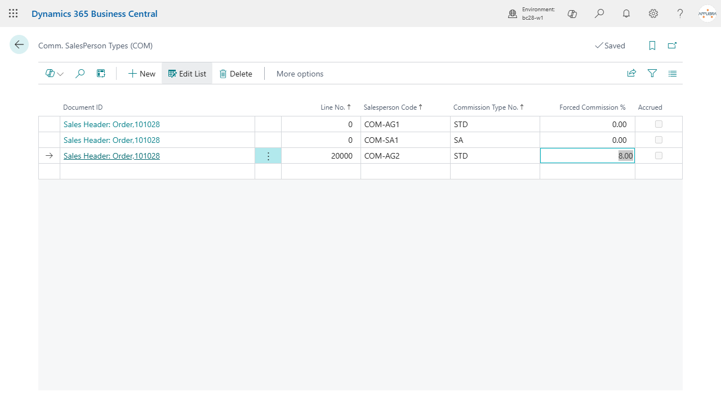721x405 pixels.
Task: Select the Line No. cell 20000
Action: pyautogui.click(x=321, y=156)
